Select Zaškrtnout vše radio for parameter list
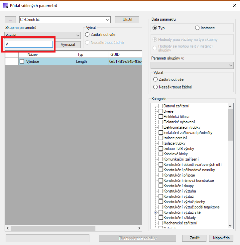 pyautogui.click(x=87, y=35)
